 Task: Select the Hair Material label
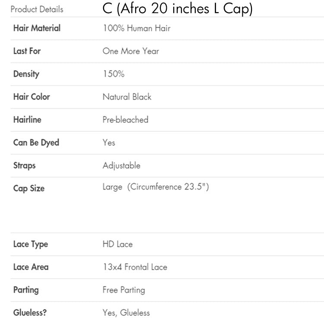point(37,29)
